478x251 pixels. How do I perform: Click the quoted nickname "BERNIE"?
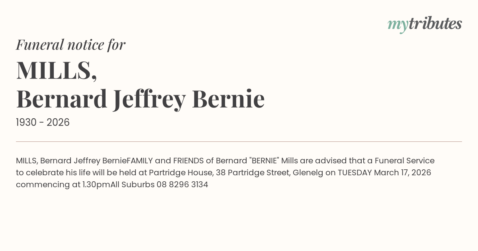coord(264,161)
